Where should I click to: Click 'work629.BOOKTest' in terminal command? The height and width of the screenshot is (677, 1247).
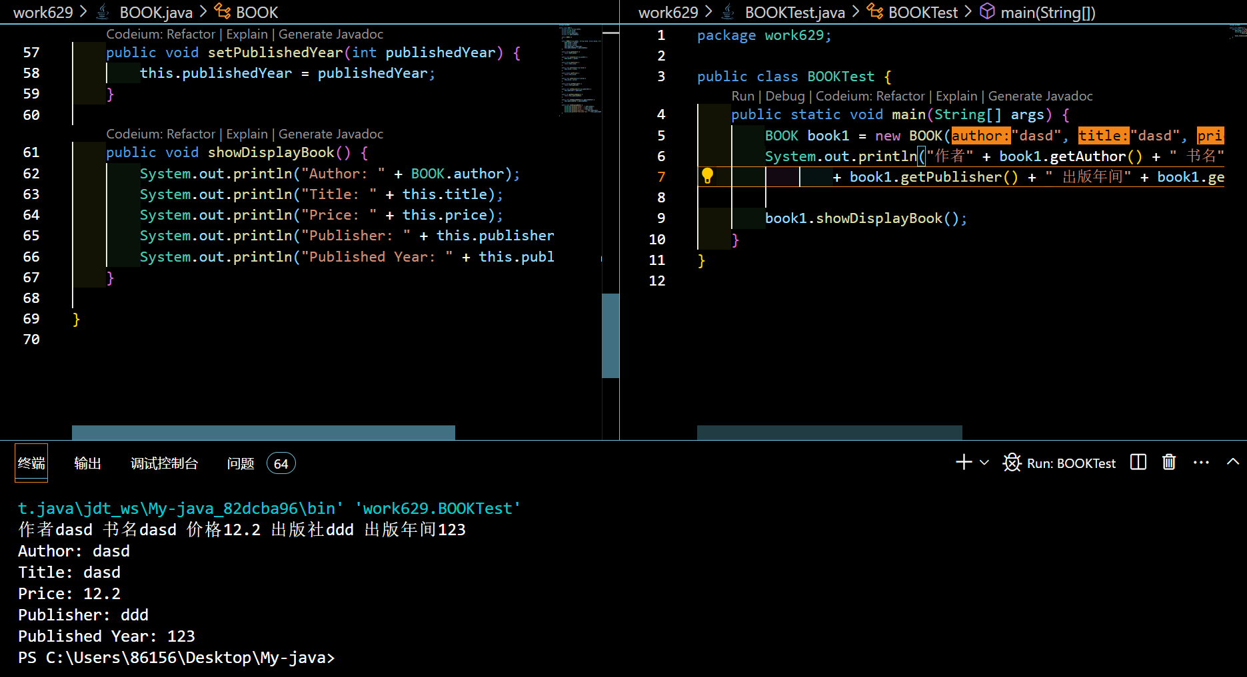pos(437,509)
